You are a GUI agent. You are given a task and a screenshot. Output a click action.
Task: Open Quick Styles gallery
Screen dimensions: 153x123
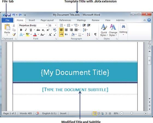point(104,30)
